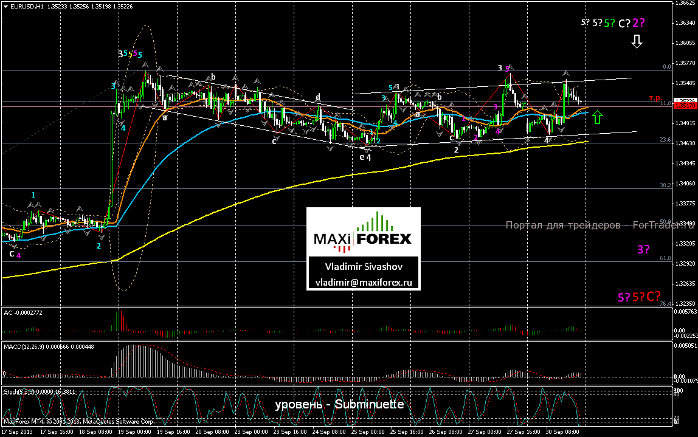Click the vladimir@maxiforex.ru email address

point(363,282)
